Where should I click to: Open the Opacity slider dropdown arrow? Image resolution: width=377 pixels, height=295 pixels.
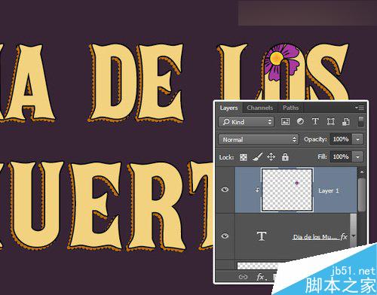358,139
